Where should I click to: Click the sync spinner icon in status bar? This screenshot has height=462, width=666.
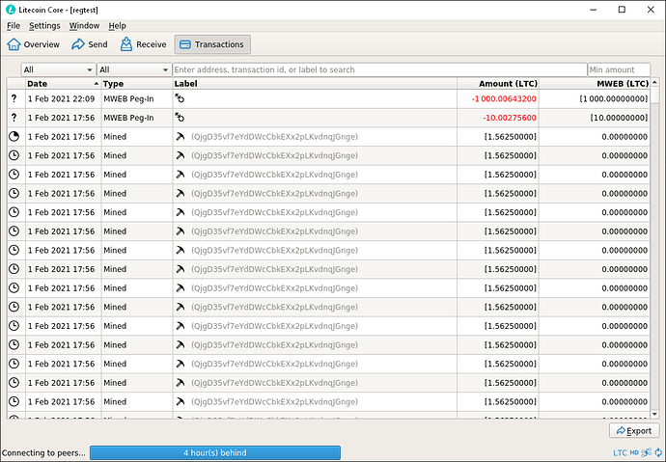[x=658, y=452]
